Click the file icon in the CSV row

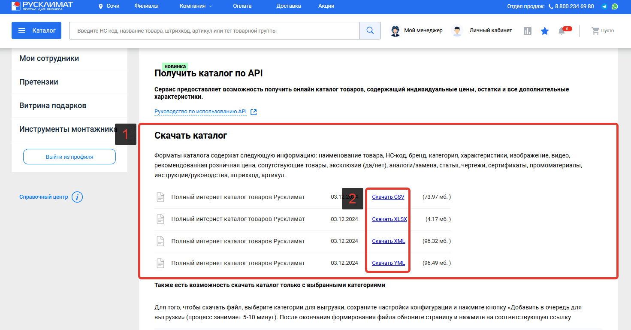coord(160,197)
